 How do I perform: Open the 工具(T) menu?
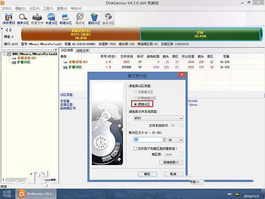tap(48, 8)
